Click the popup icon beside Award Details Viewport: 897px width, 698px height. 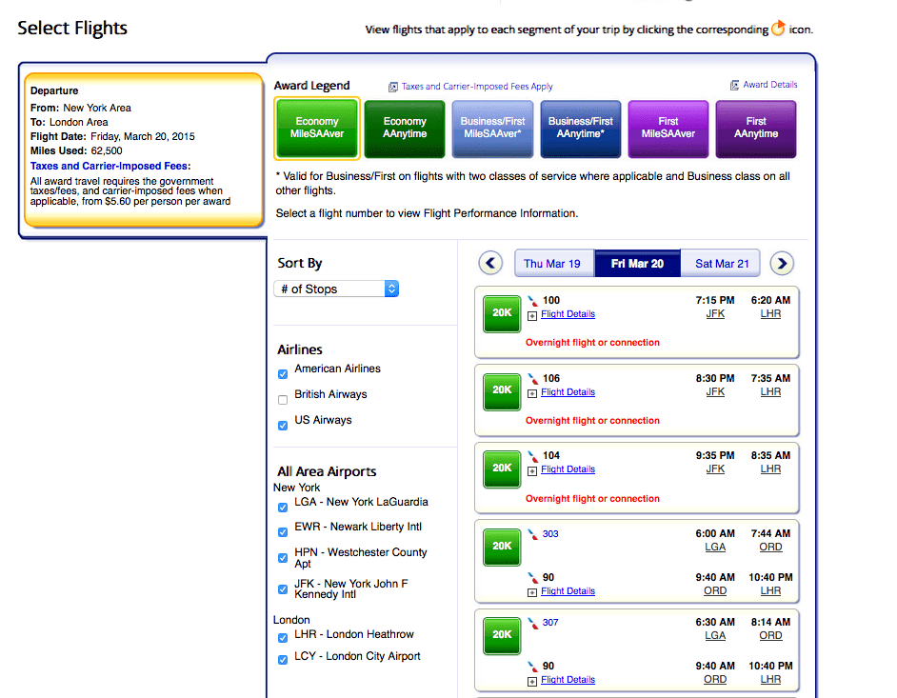tap(734, 86)
